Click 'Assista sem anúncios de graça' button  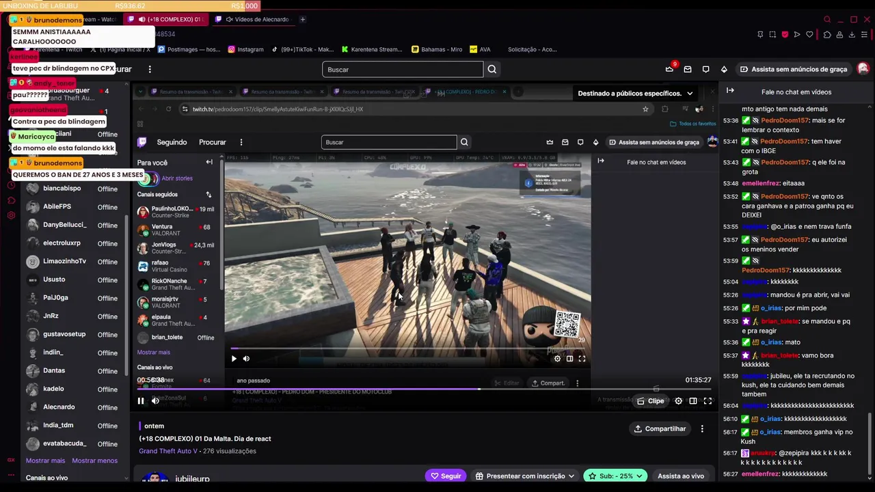793,69
